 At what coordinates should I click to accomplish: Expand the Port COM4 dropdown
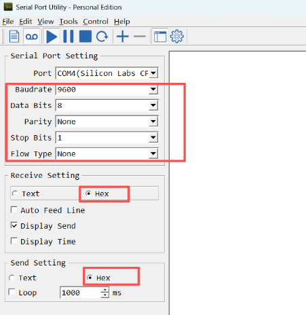click(153, 73)
